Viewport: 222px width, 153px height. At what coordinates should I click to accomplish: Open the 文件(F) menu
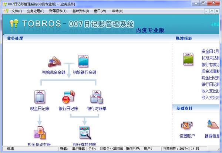[17, 11]
